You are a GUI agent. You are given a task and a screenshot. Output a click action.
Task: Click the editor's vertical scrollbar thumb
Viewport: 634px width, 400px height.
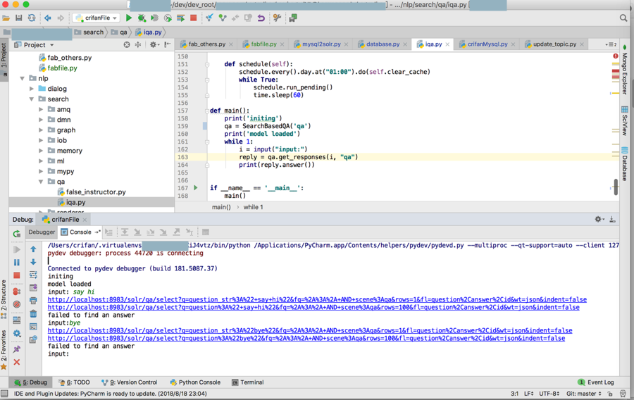tap(616, 187)
